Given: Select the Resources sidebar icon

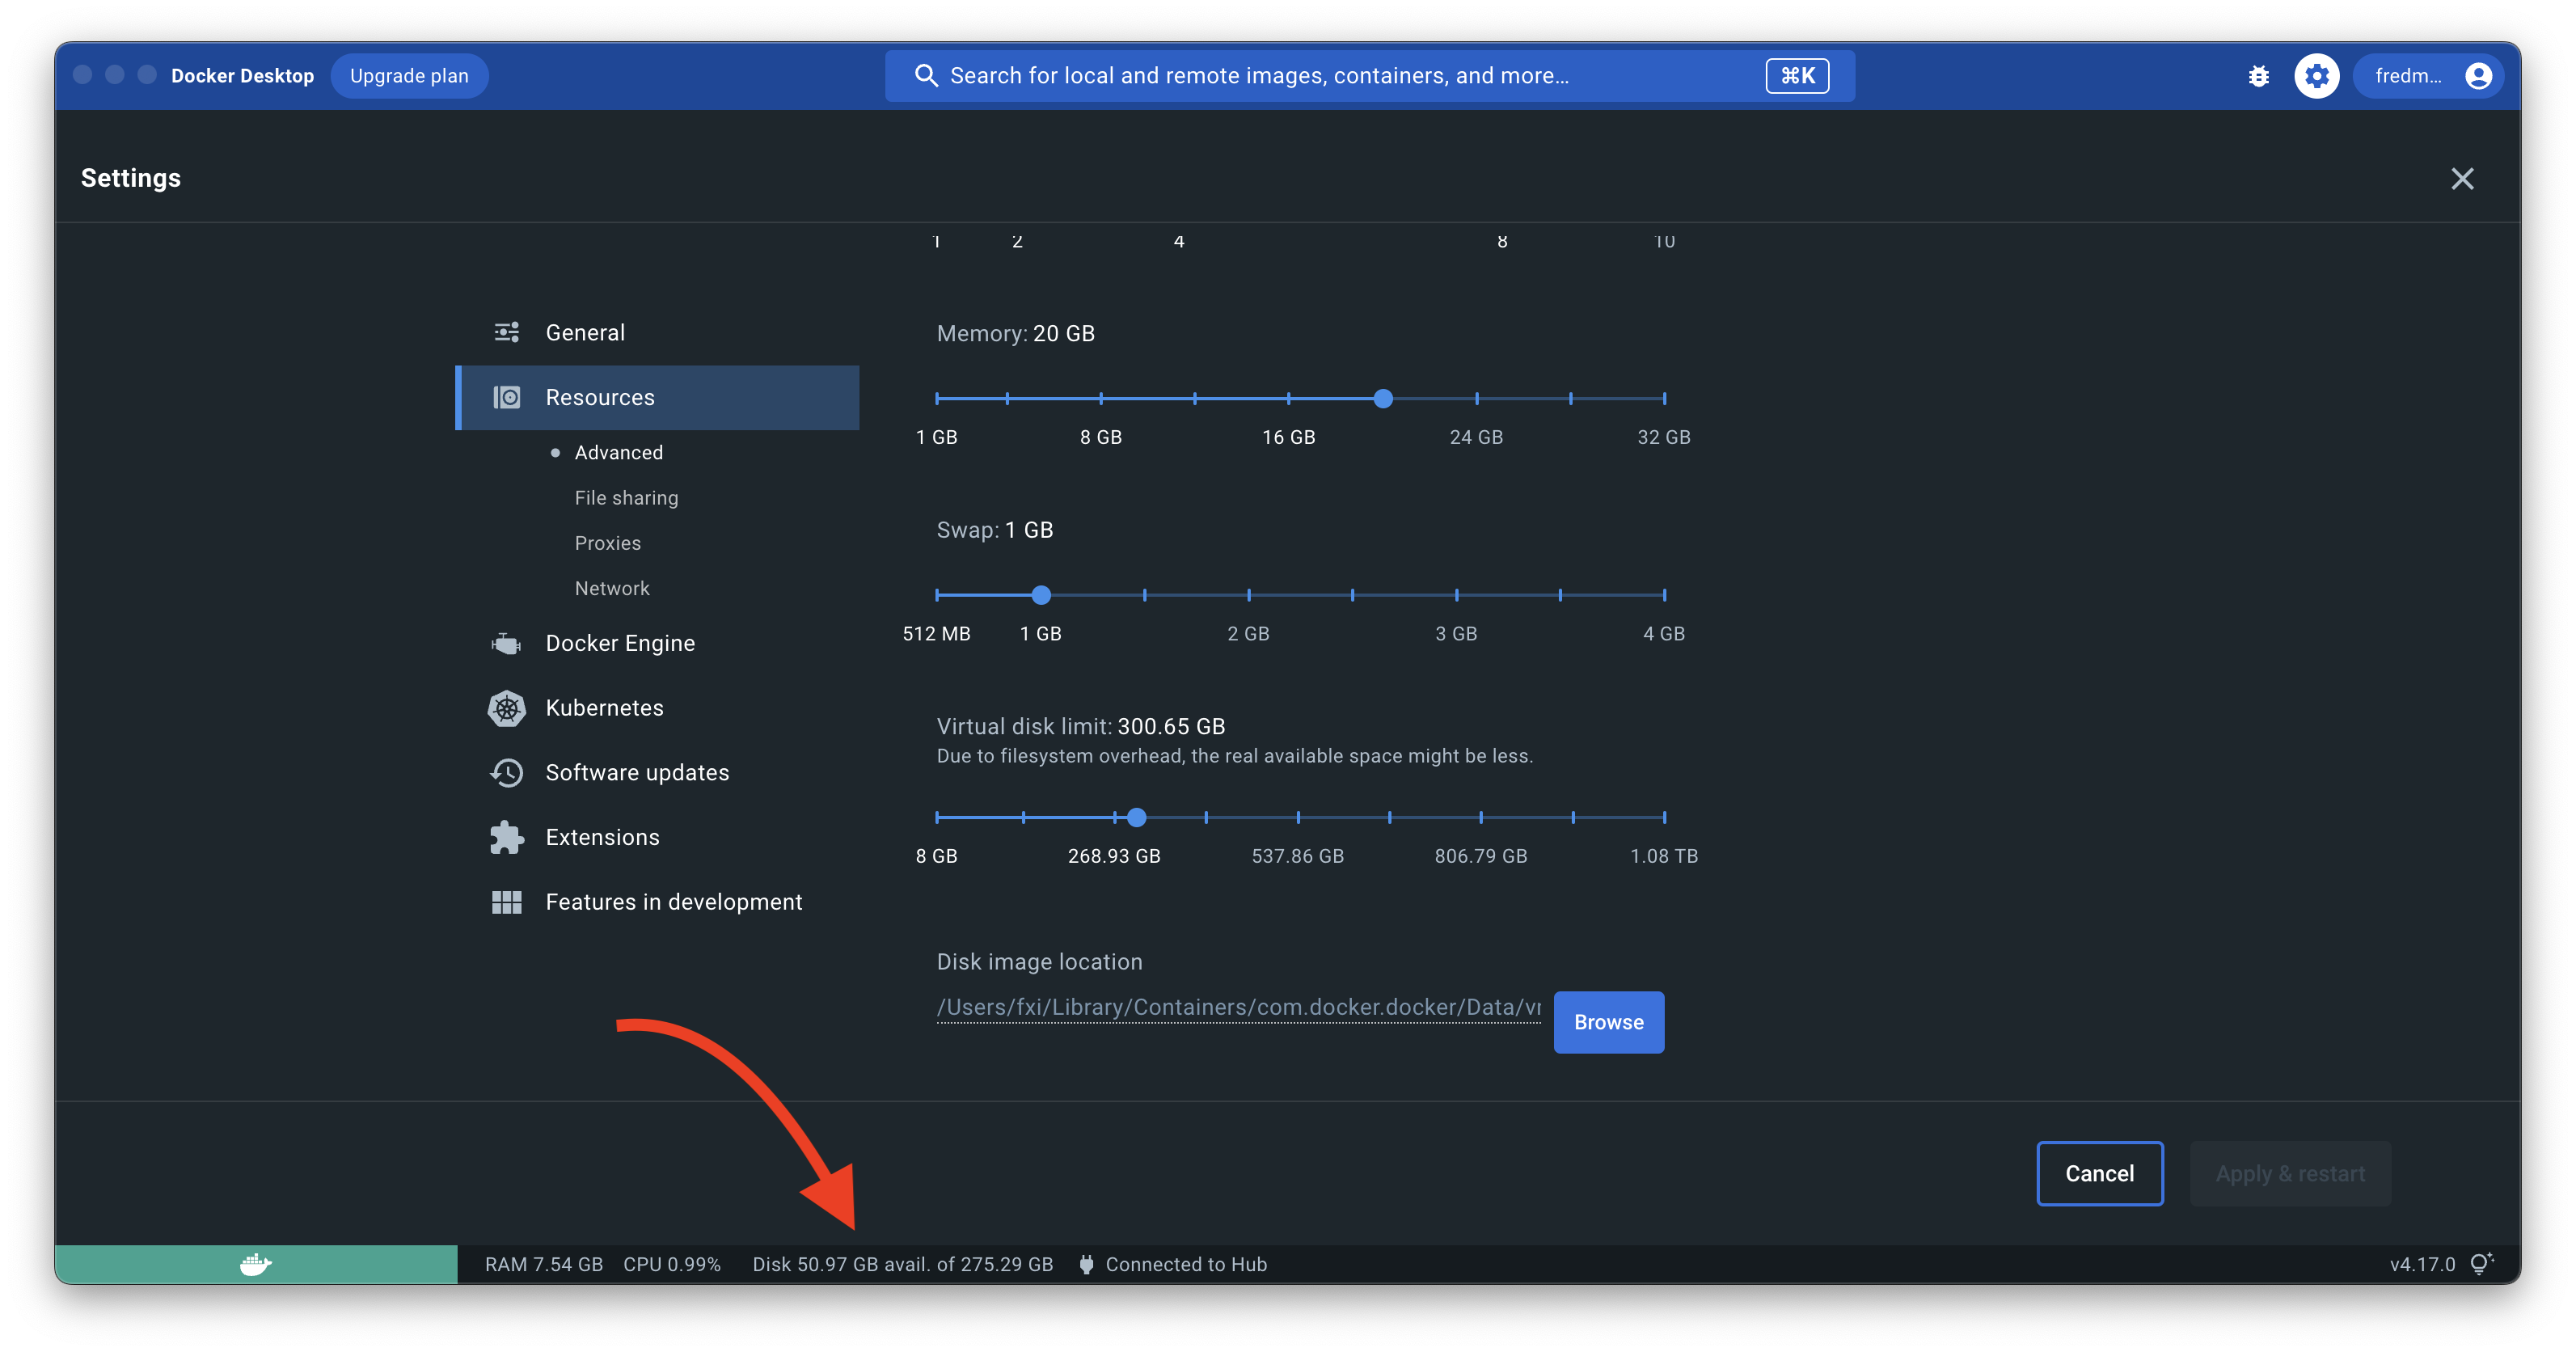Looking at the screenshot, I should click(x=508, y=397).
